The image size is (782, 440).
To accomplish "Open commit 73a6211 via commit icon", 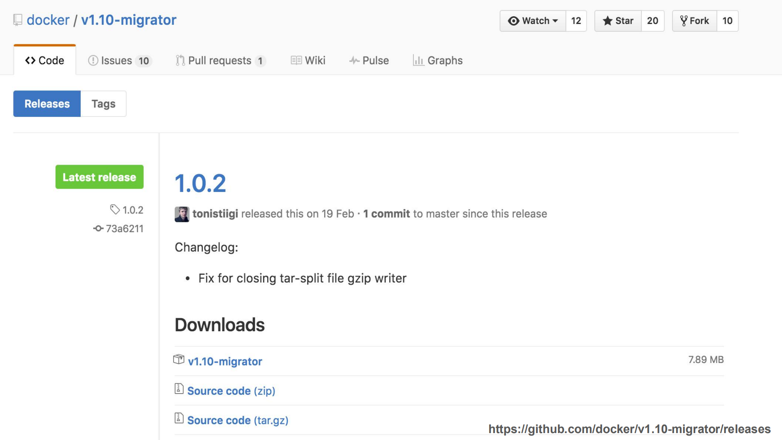I will point(98,229).
